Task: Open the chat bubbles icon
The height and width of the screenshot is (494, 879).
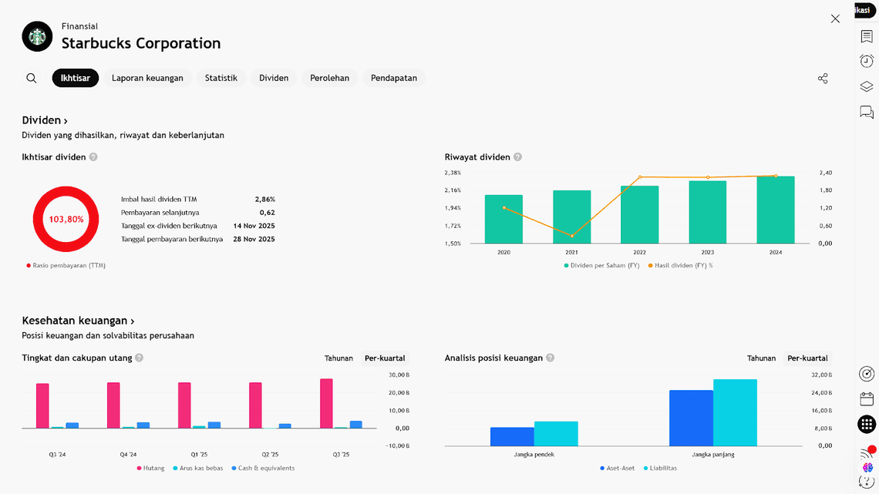Action: (x=867, y=113)
